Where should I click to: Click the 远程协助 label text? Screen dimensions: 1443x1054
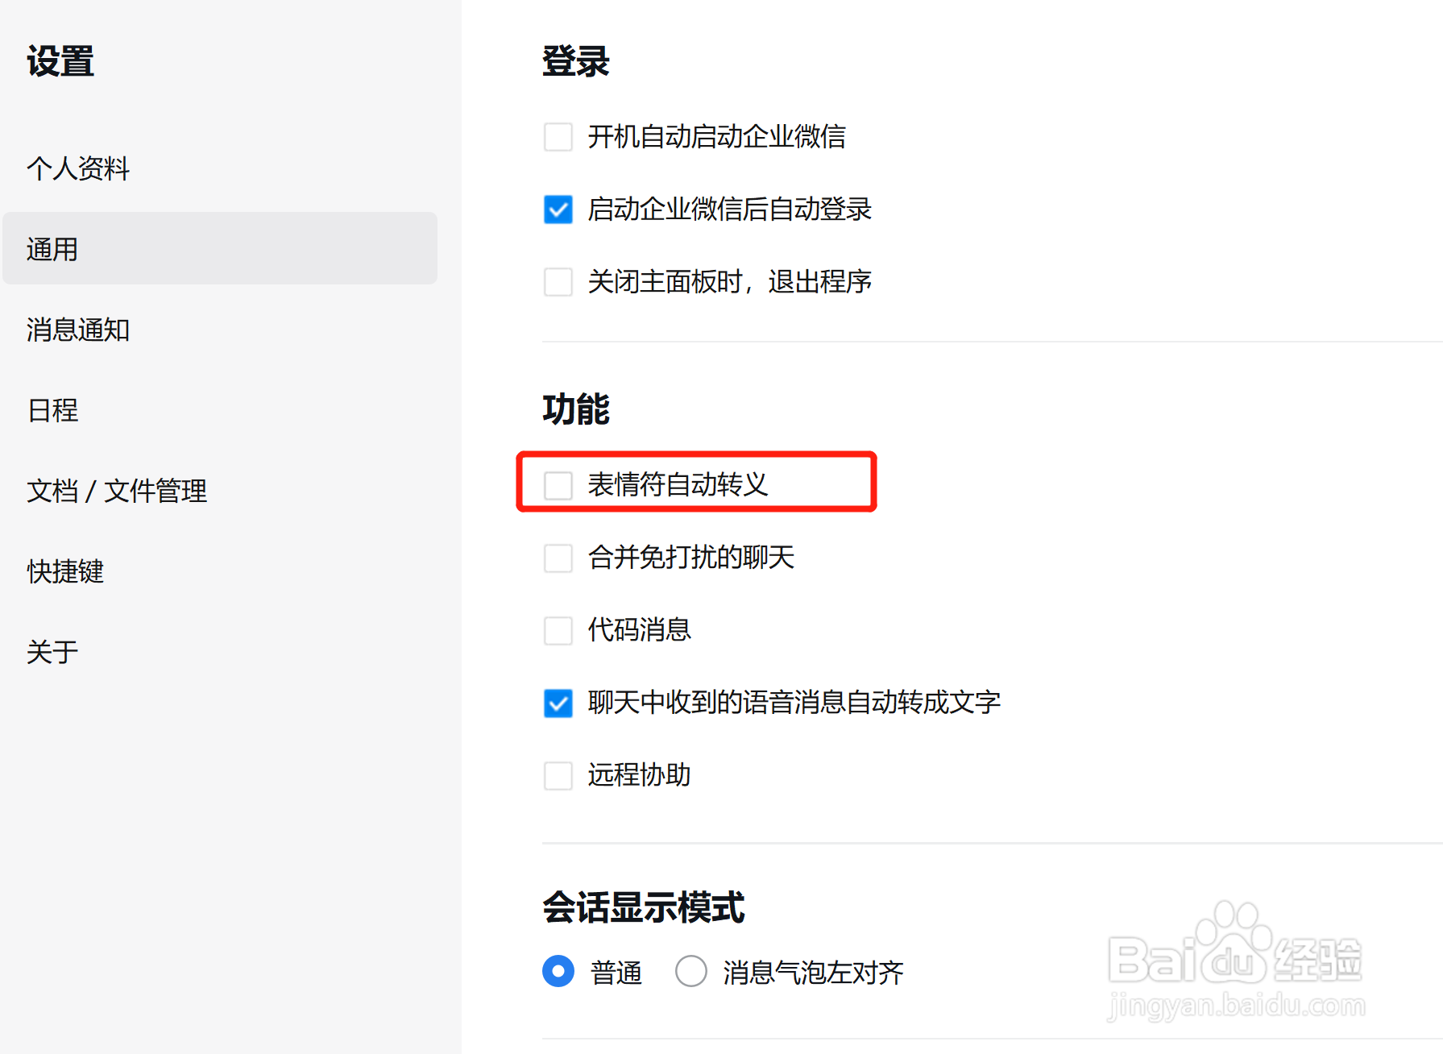(640, 774)
